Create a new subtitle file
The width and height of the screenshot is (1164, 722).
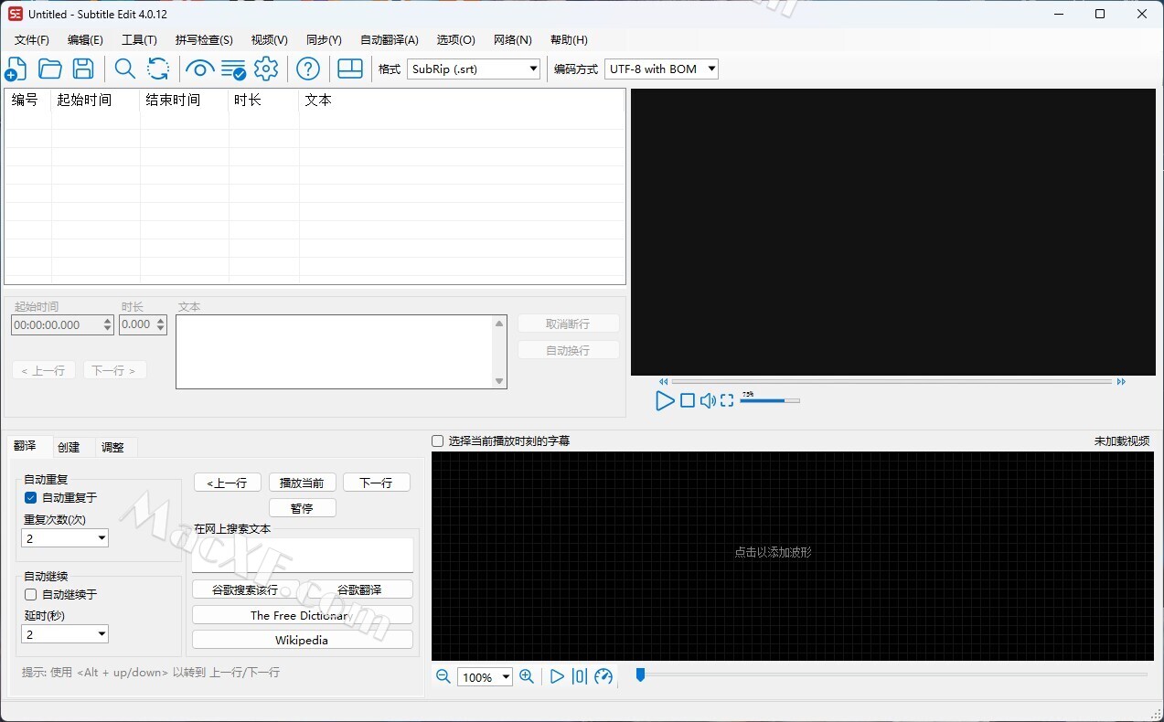pyautogui.click(x=16, y=69)
